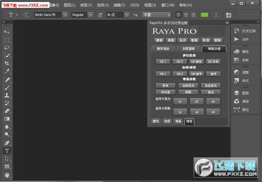Set right text alignment
The image size is (262, 182).
pyautogui.click(x=193, y=15)
